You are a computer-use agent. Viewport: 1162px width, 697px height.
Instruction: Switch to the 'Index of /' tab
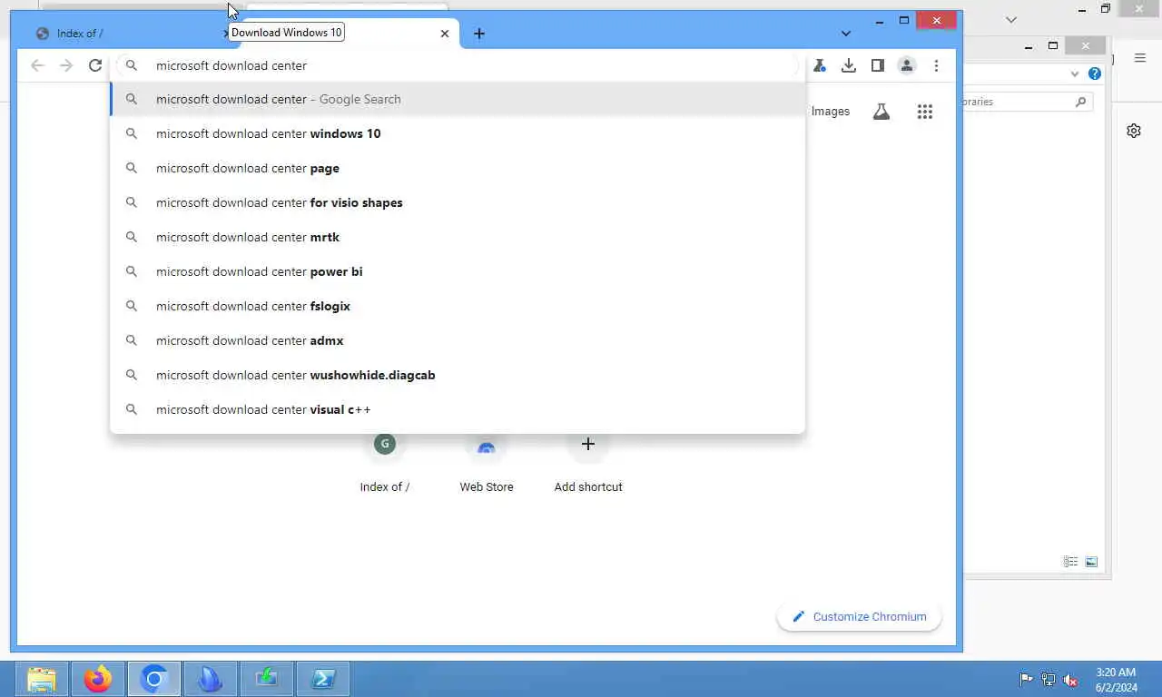[x=127, y=34]
